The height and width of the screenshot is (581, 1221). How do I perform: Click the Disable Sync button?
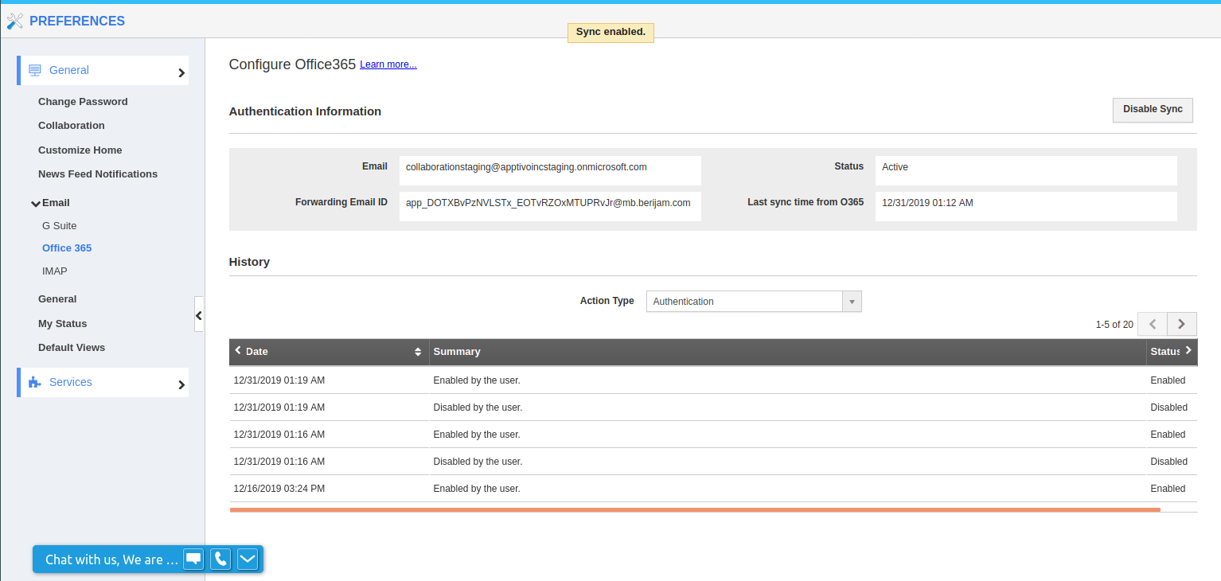point(1152,110)
